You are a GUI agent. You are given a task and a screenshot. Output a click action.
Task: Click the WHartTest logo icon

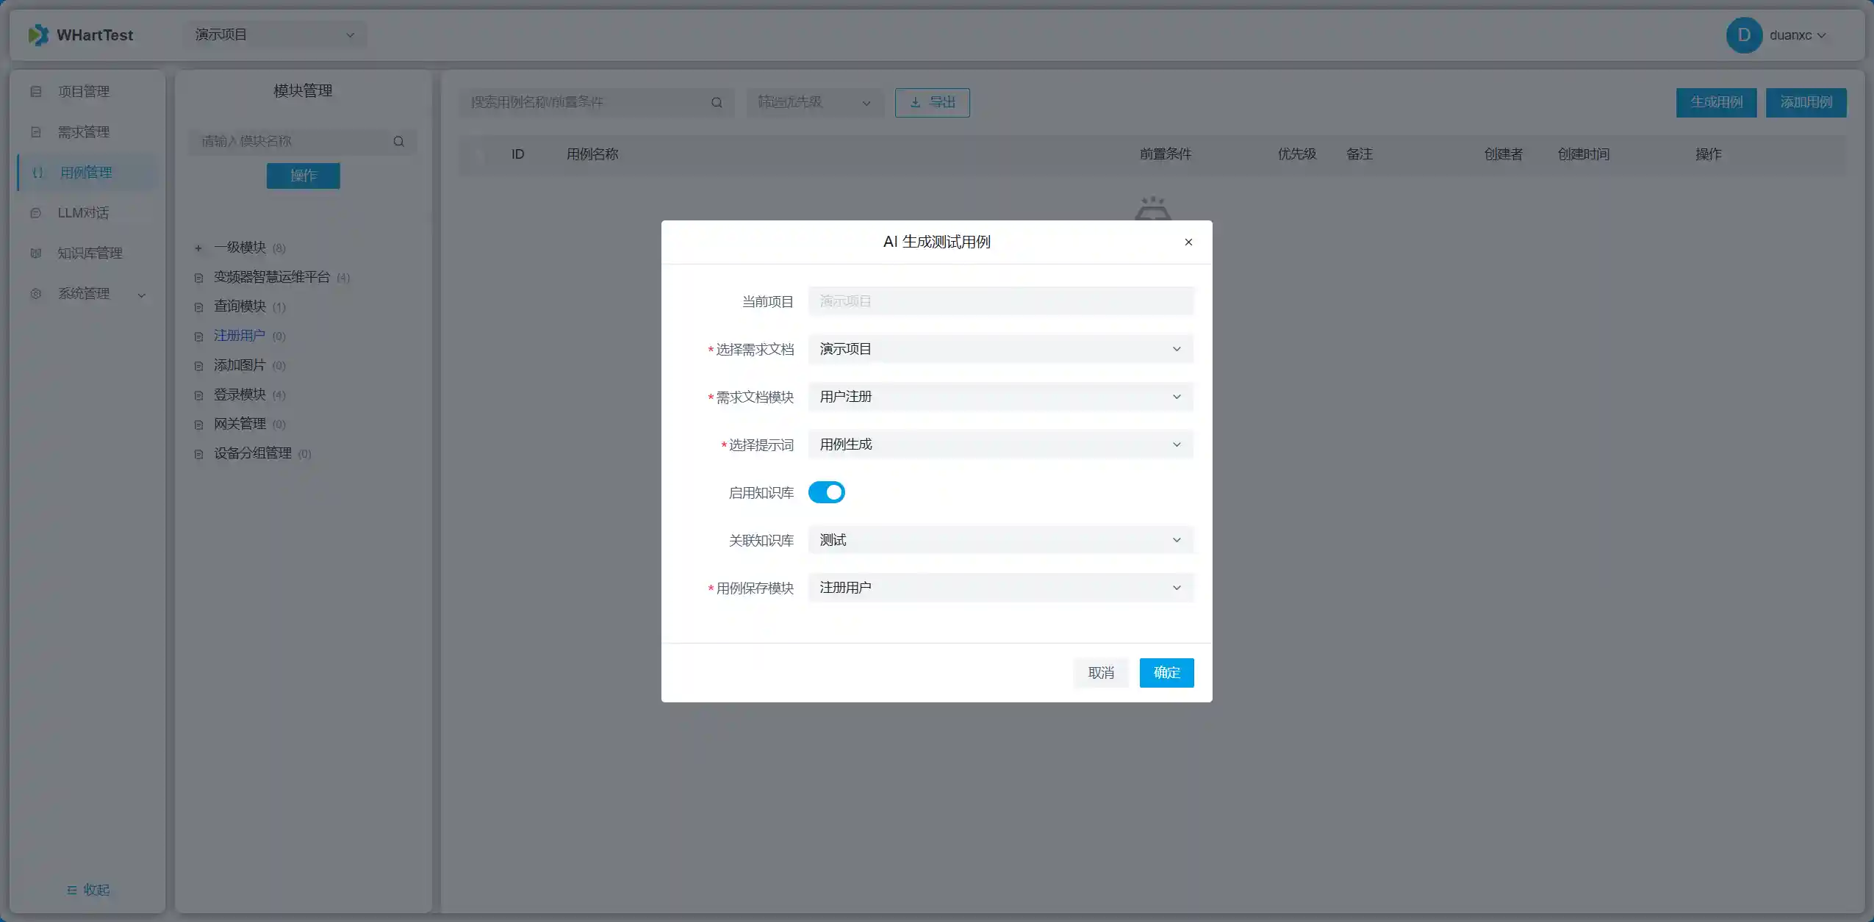38,35
